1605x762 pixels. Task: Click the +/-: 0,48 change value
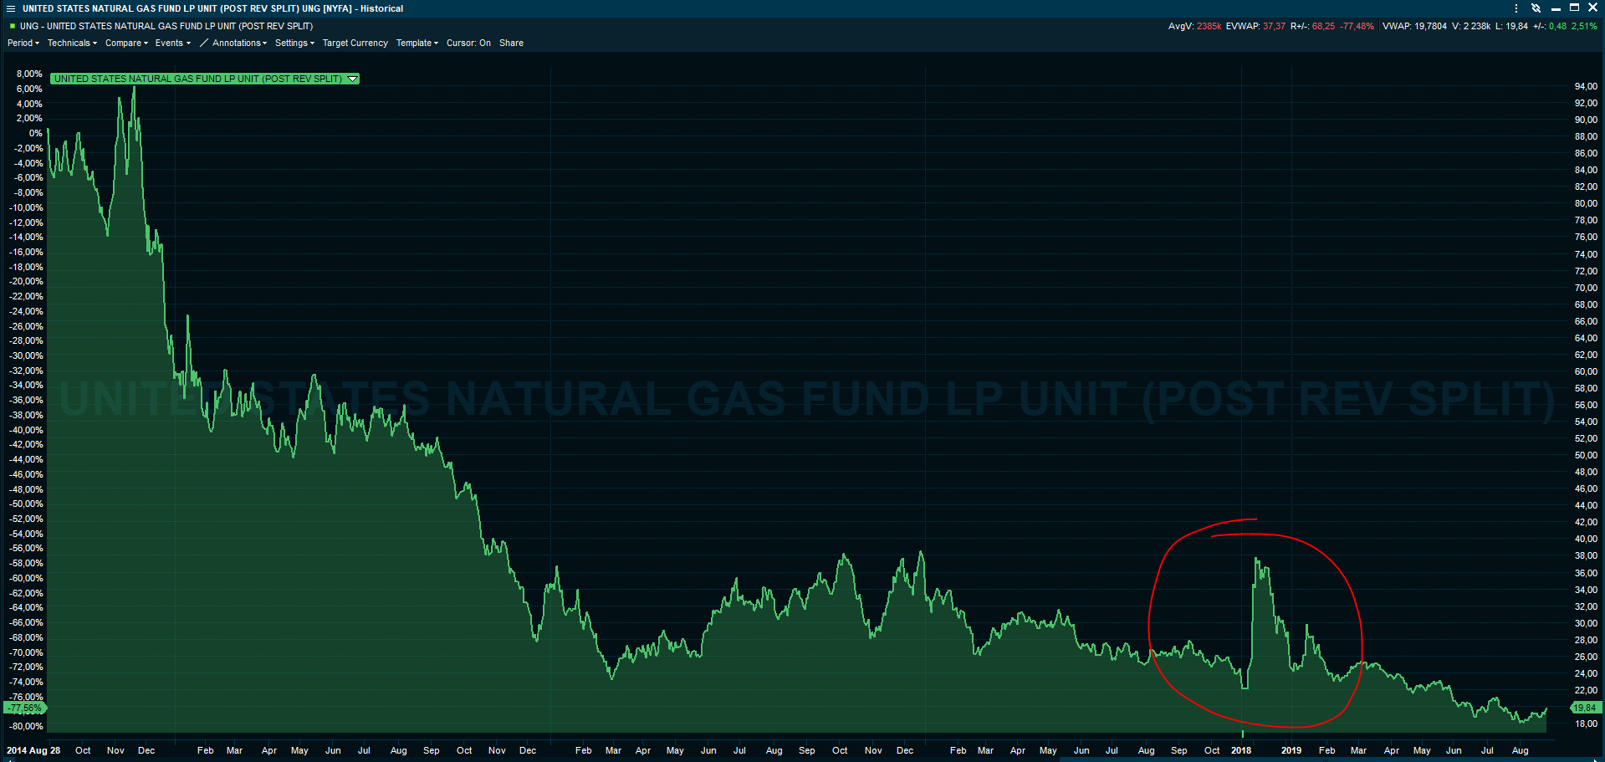pyautogui.click(x=1550, y=26)
